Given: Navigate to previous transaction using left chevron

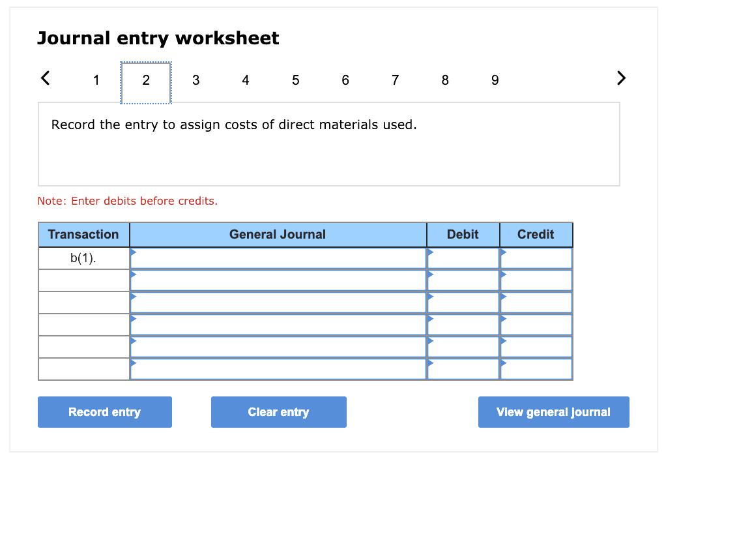Looking at the screenshot, I should tap(44, 78).
